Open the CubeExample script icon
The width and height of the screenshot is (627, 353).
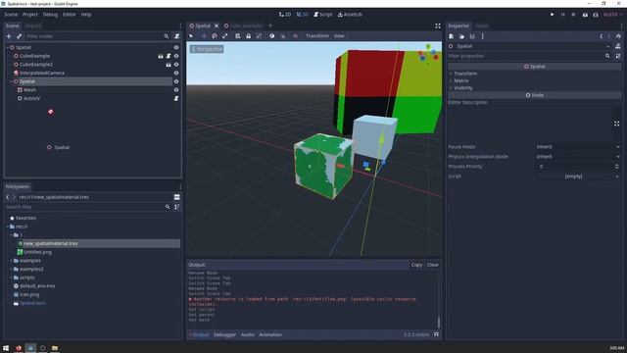[169, 56]
